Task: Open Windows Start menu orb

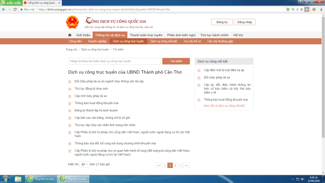Action: tap(5, 179)
